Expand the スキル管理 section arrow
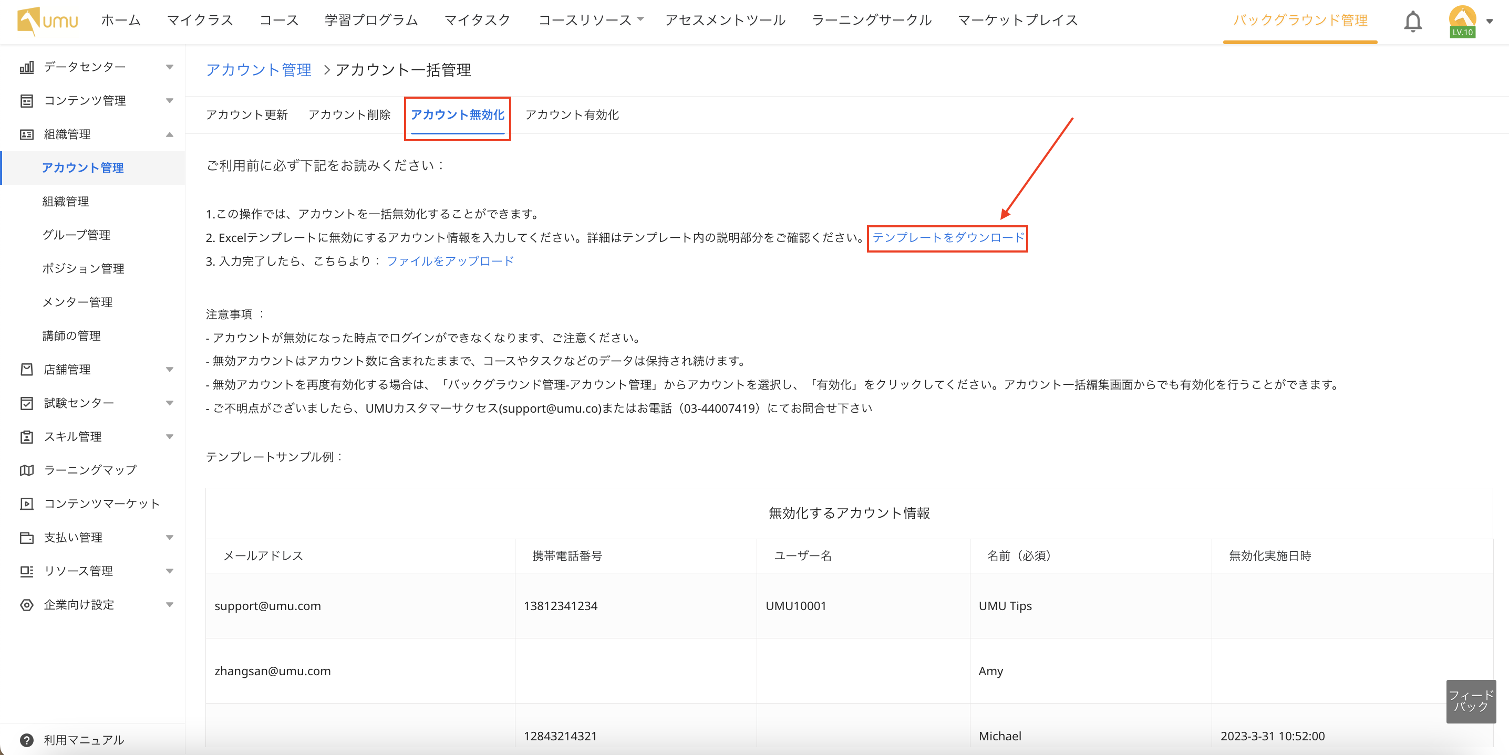This screenshot has width=1509, height=755. click(x=170, y=437)
